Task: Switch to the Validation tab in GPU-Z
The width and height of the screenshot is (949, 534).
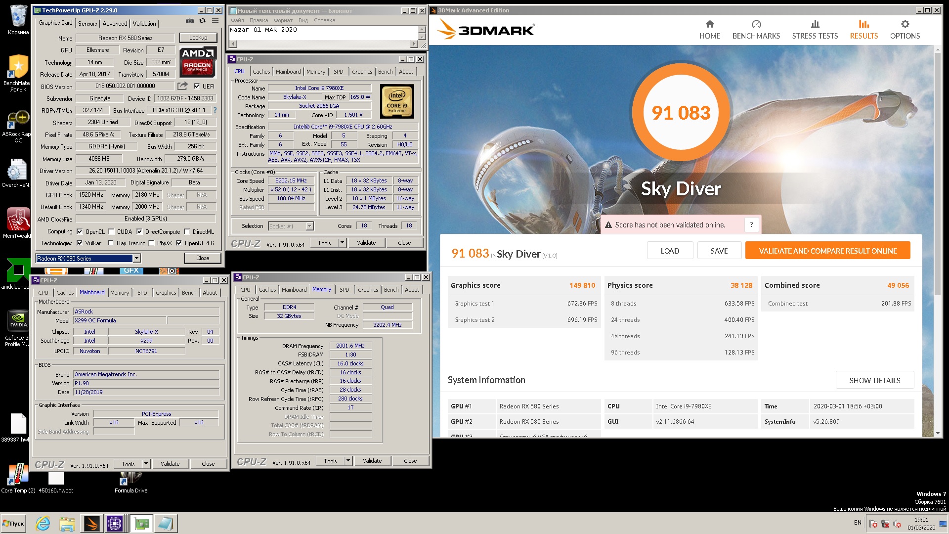Action: click(144, 23)
